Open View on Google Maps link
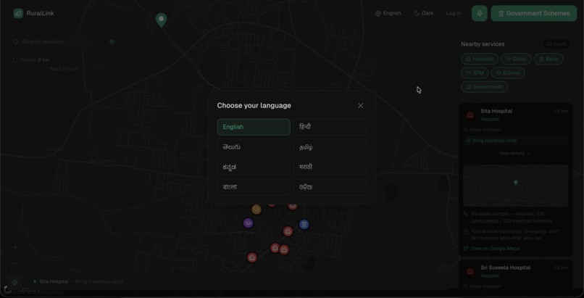 point(495,249)
